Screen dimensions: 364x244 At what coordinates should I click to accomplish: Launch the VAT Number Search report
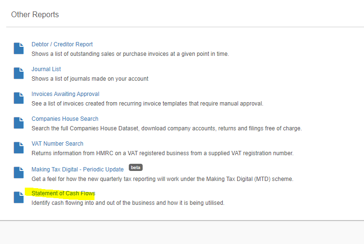(57, 144)
